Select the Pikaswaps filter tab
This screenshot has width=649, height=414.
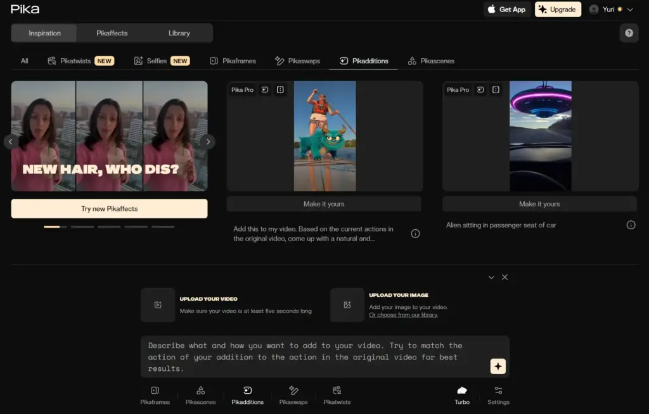click(x=297, y=61)
